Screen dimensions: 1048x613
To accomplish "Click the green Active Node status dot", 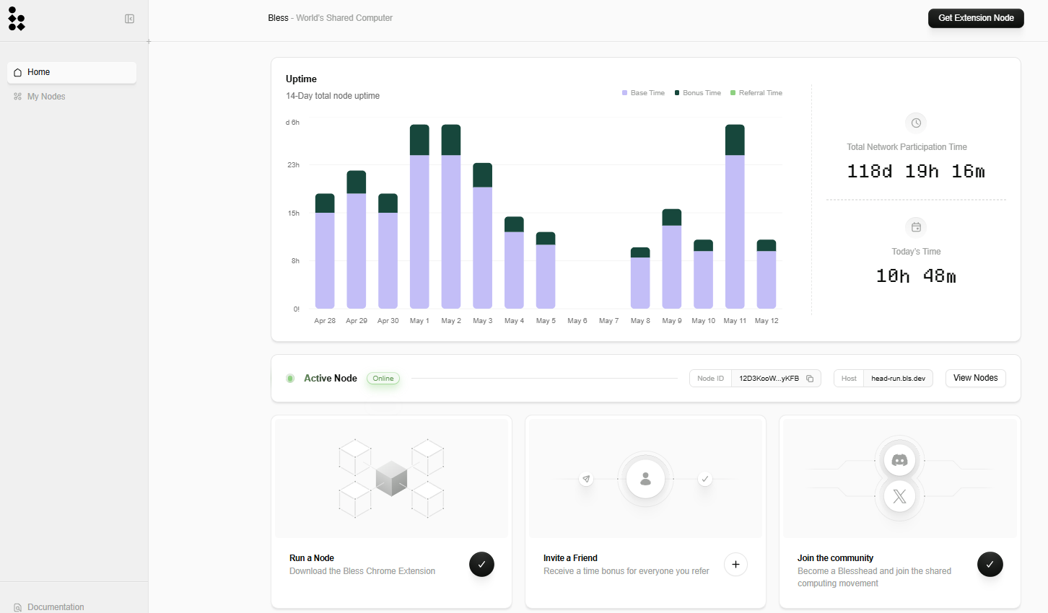I will (x=290, y=379).
